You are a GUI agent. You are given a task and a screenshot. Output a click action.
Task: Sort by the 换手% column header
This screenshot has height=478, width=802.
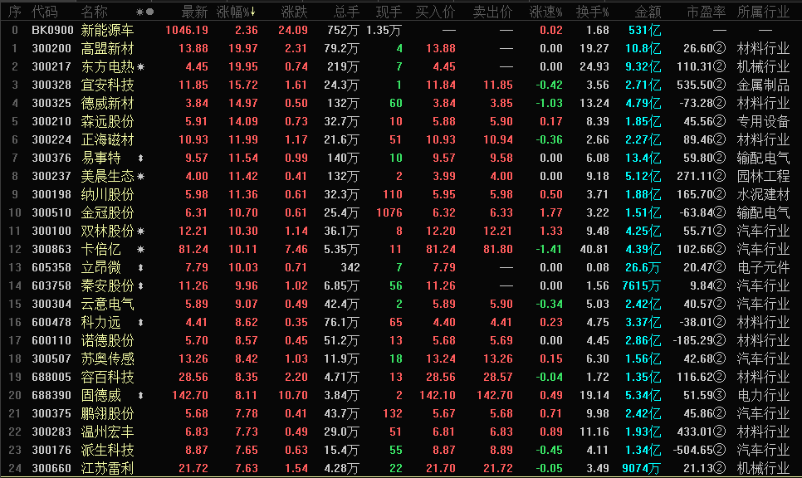pos(592,12)
